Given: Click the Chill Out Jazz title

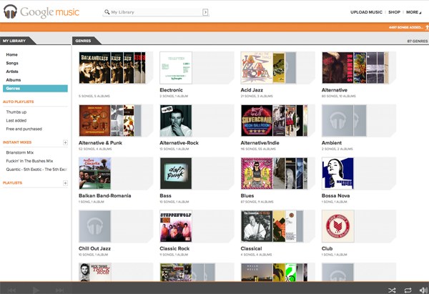Looking at the screenshot, I should tap(94, 248).
